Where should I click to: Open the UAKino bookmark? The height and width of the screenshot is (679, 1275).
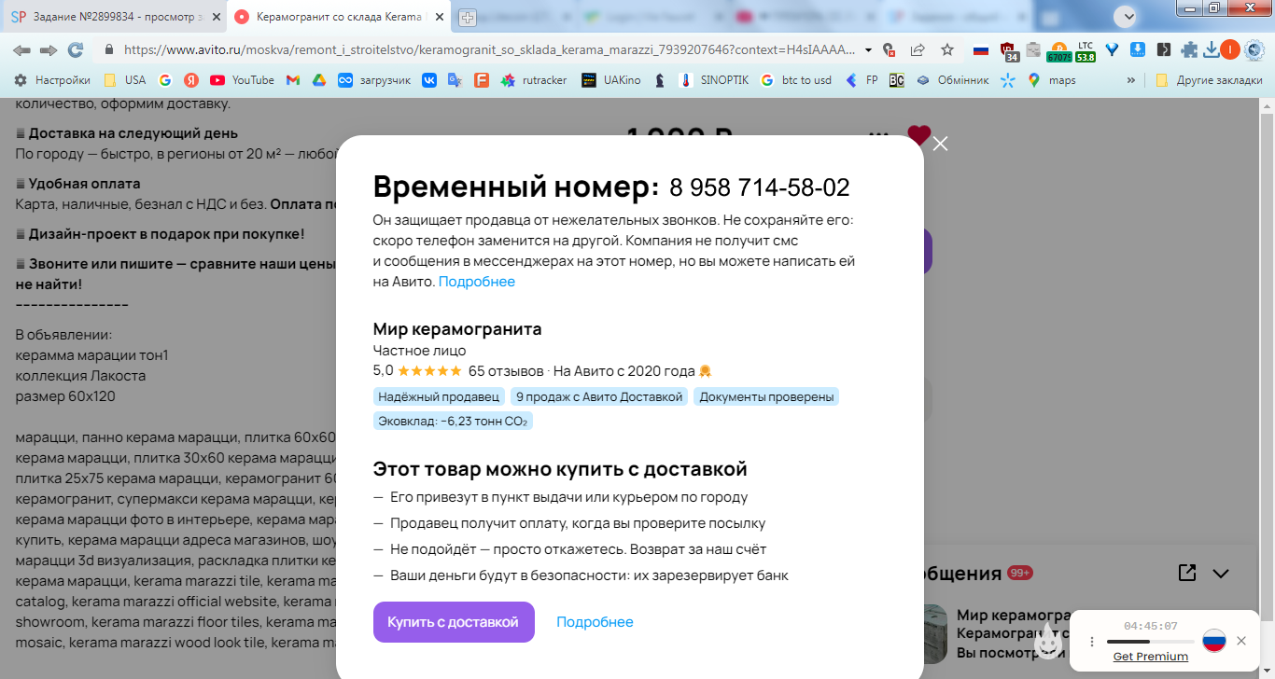tap(611, 80)
